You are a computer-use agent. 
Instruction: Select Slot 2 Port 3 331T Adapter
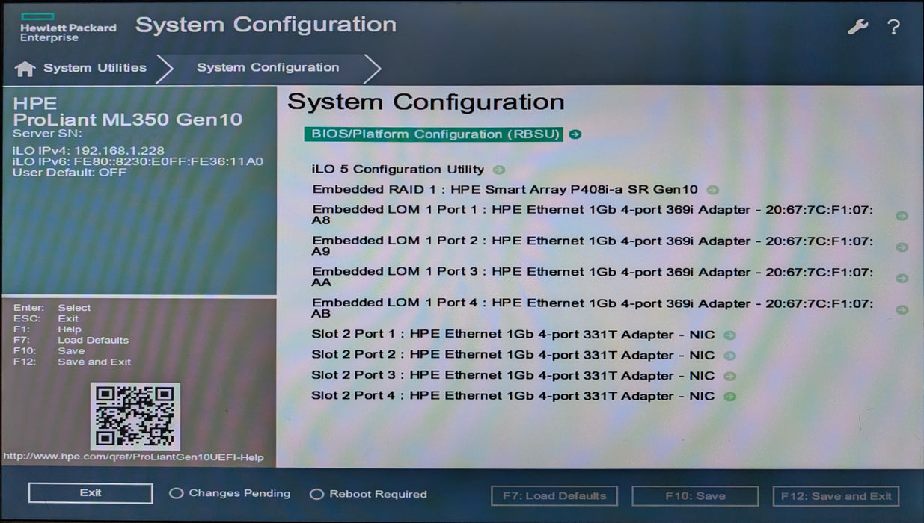(x=513, y=375)
